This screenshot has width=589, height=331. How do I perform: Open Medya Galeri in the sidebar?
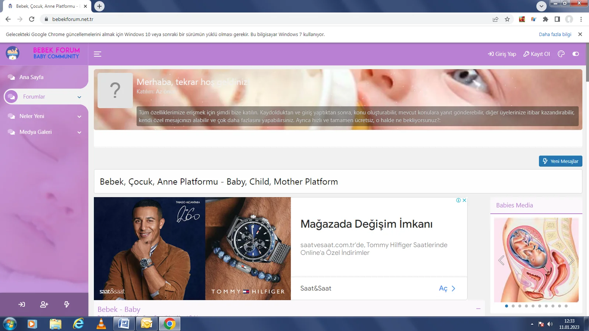[35, 132]
